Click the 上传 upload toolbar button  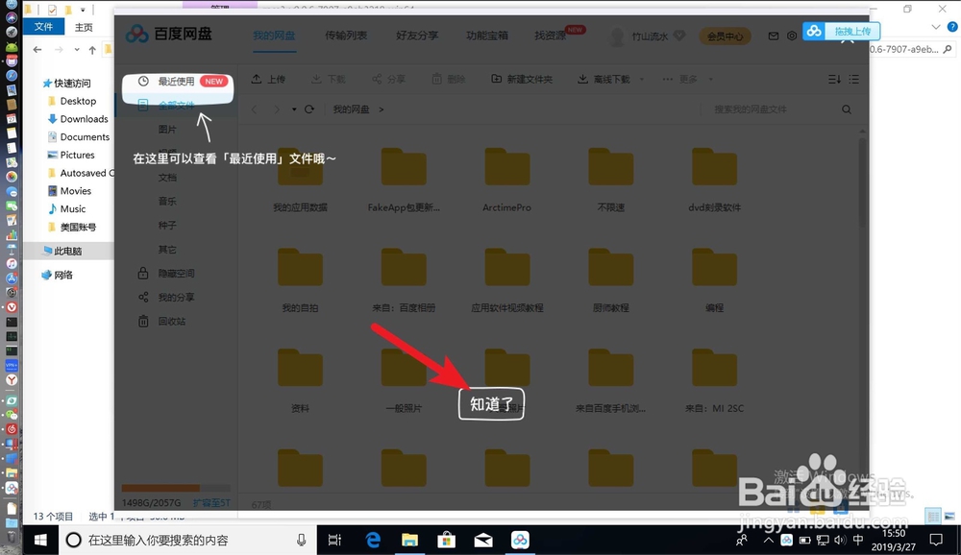coord(268,79)
